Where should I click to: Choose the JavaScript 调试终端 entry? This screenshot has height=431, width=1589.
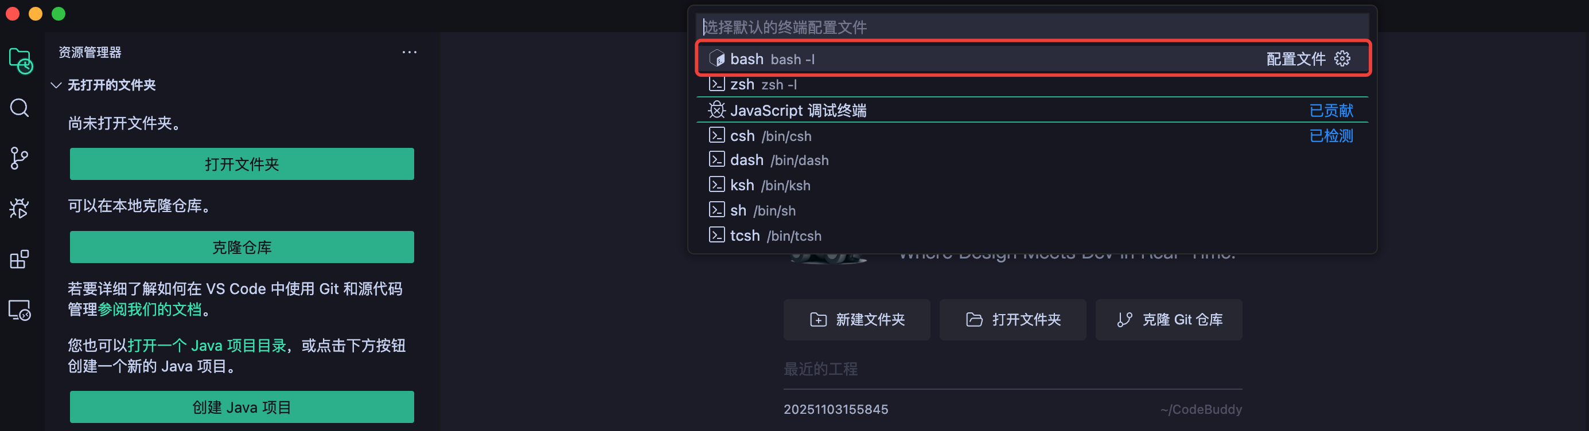point(799,111)
